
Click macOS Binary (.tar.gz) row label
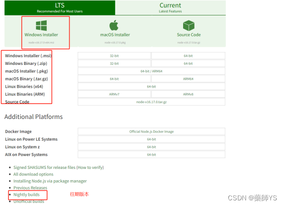(x=27, y=79)
